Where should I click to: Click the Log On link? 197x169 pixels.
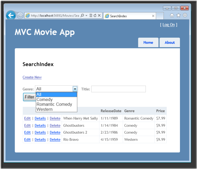[x=168, y=25]
